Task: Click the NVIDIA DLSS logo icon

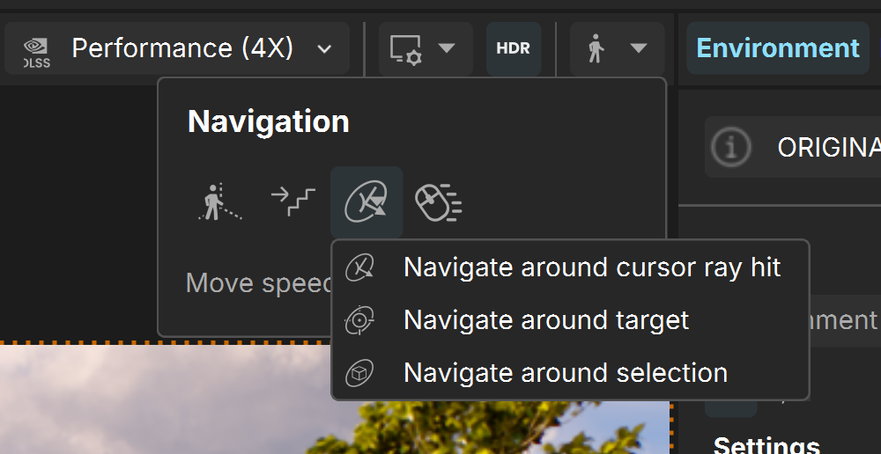Action: tap(37, 52)
